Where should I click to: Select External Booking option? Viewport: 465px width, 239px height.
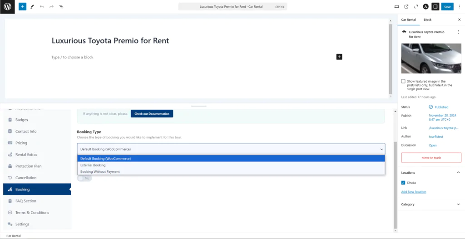(x=231, y=165)
